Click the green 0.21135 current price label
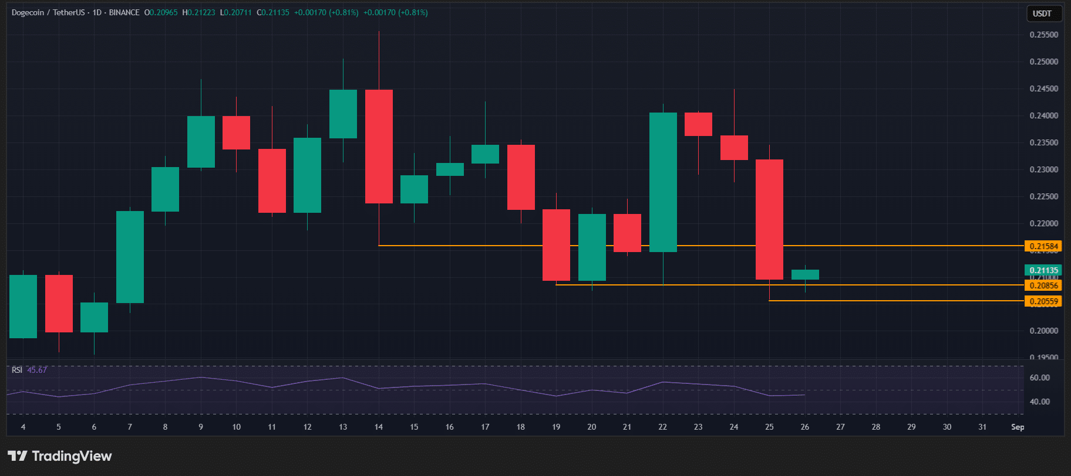The width and height of the screenshot is (1071, 476). point(1043,270)
